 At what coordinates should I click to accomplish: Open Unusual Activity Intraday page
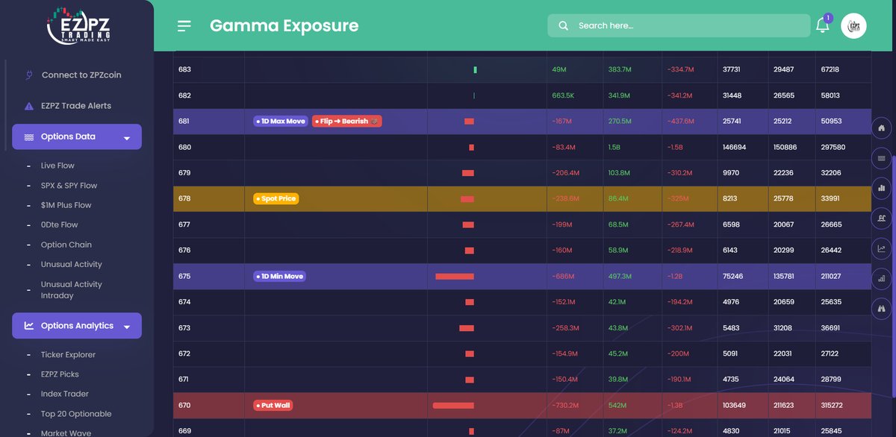(x=71, y=290)
